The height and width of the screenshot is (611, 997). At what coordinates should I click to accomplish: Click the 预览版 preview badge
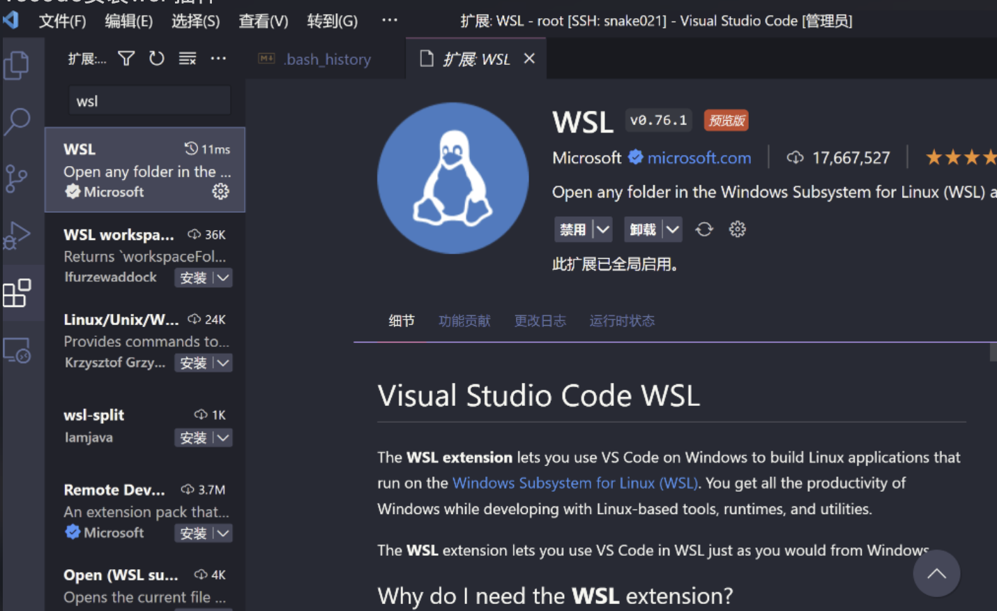[726, 121]
